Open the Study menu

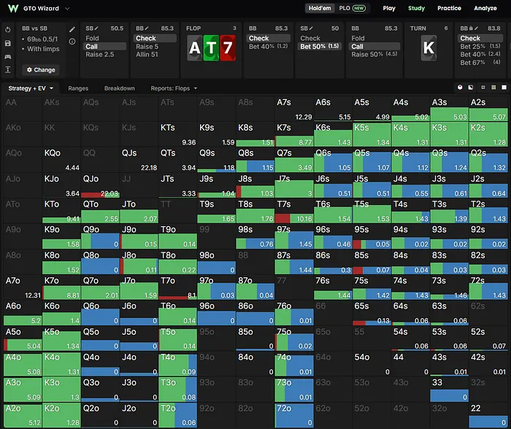[416, 8]
